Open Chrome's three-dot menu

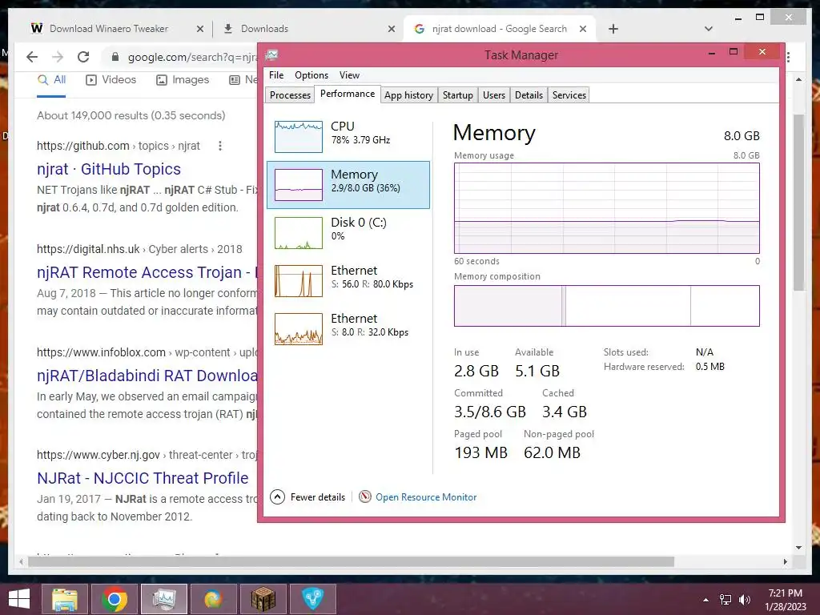pos(789,57)
